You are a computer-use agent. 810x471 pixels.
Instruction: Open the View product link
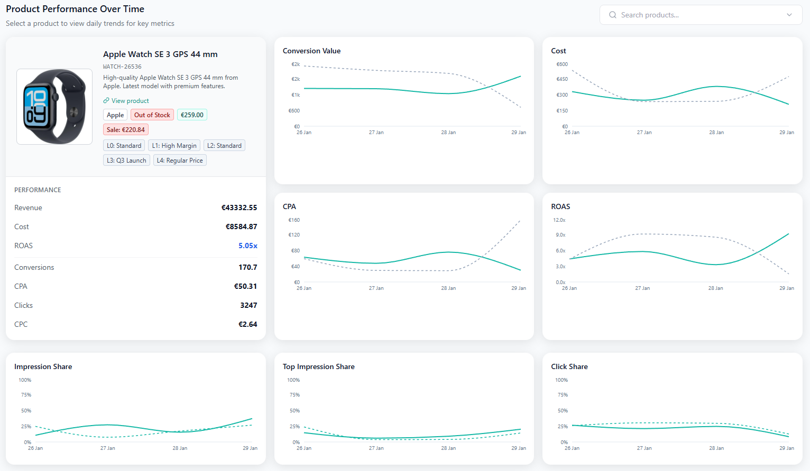coord(130,100)
